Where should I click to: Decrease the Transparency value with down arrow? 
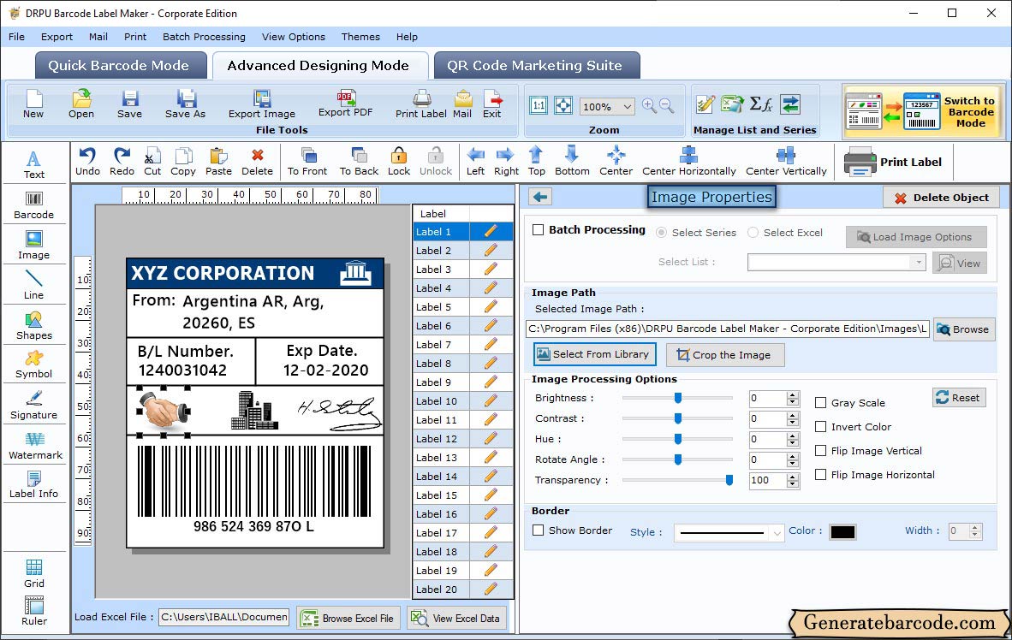(793, 484)
